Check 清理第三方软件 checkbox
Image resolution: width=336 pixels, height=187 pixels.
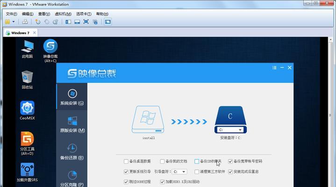(x=197, y=172)
